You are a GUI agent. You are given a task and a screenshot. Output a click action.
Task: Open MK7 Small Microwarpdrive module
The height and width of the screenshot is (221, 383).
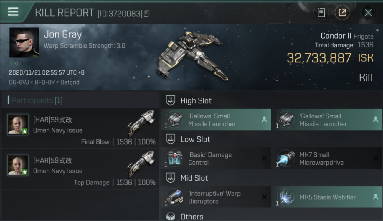pyautogui.click(x=327, y=159)
